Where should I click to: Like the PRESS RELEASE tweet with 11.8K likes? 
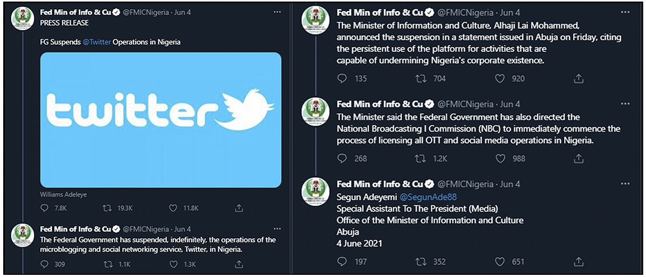pyautogui.click(x=173, y=208)
